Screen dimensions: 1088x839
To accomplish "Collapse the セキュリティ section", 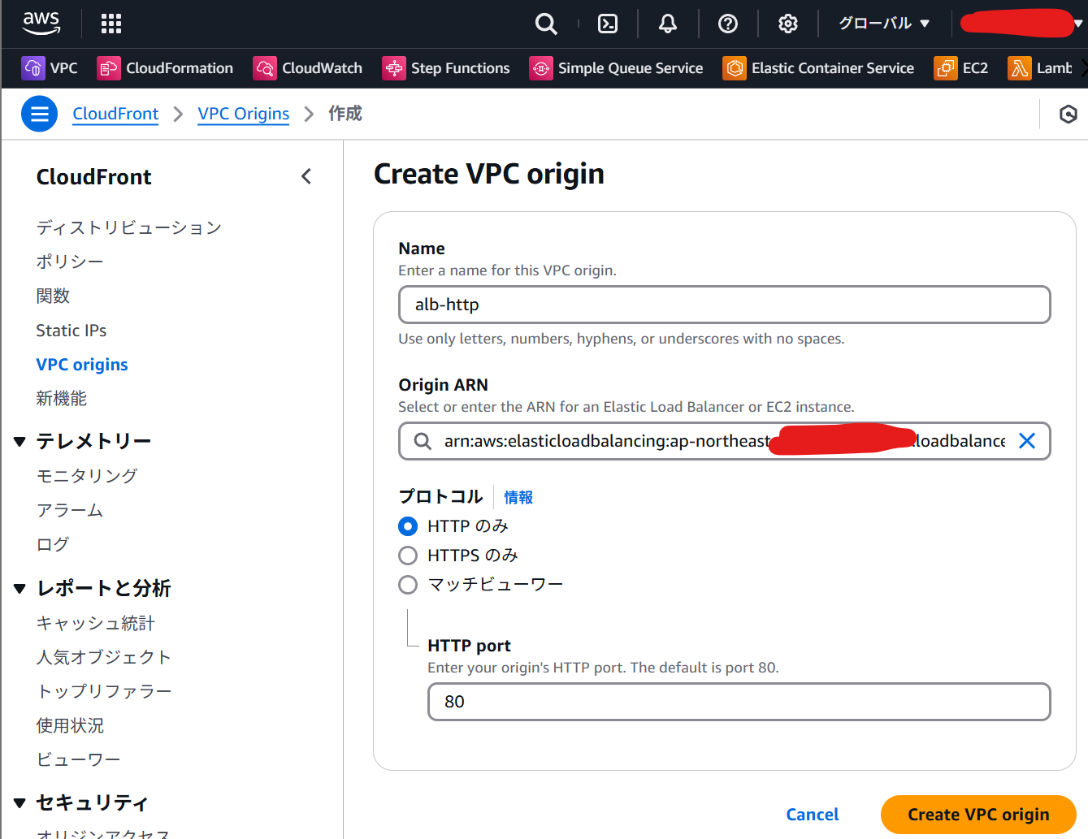I will [x=20, y=803].
